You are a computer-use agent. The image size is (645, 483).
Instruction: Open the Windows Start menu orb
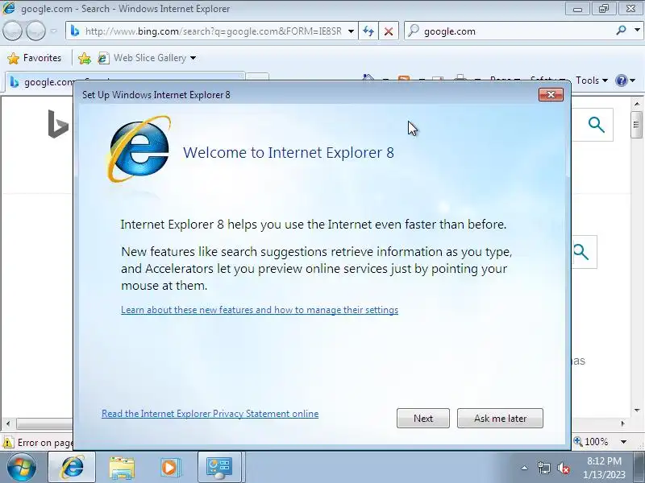pyautogui.click(x=21, y=468)
